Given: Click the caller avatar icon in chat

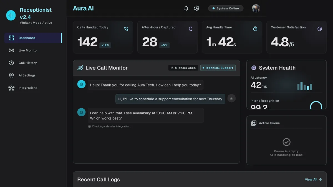Looking at the screenshot, I should click(231, 98).
